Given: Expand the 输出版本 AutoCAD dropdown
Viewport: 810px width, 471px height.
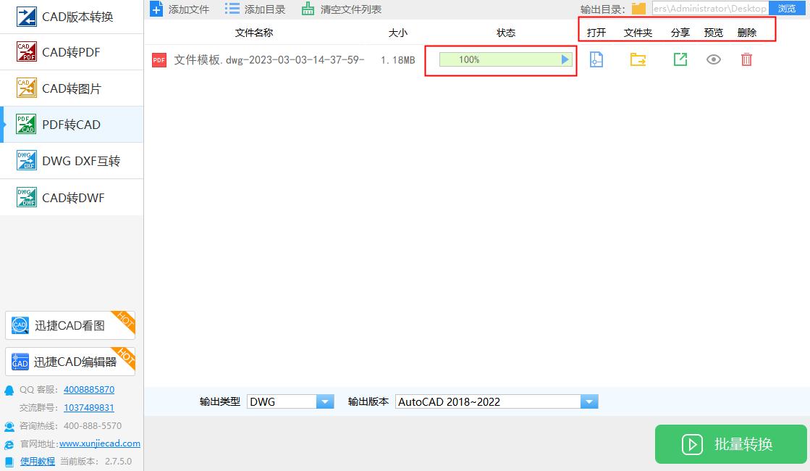Looking at the screenshot, I should (x=589, y=401).
